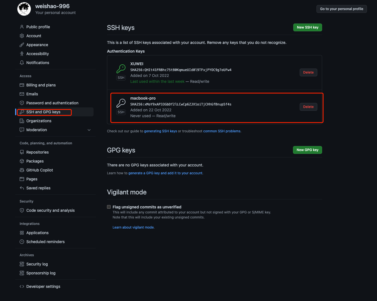Click the paintbrush icon beside Appearance
Image resolution: width=377 pixels, height=301 pixels.
22,45
